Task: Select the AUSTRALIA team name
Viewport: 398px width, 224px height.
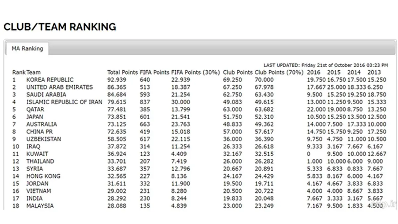Action: (x=41, y=124)
